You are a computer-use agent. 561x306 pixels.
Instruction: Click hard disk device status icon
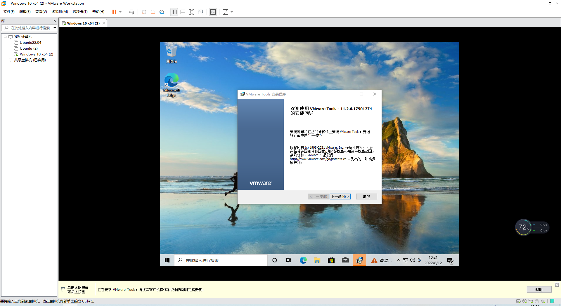[x=518, y=301]
